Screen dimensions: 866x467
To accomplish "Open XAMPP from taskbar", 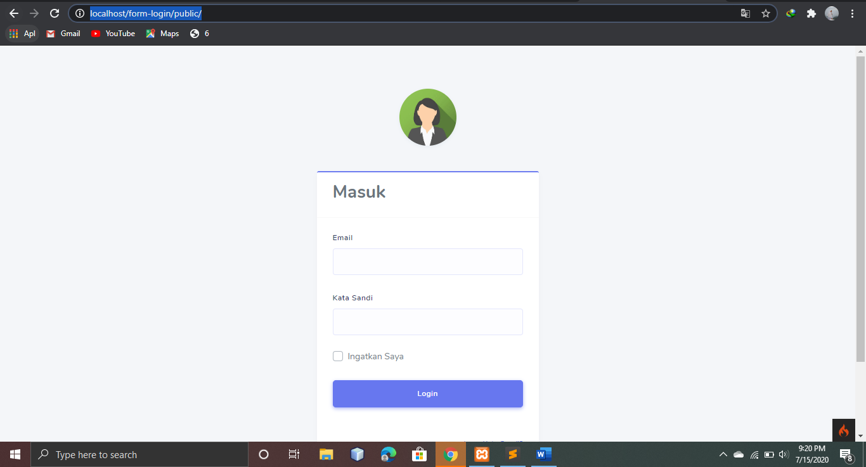I will click(x=482, y=454).
